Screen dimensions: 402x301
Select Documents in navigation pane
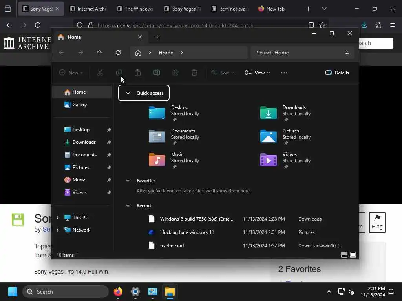[x=82, y=155]
